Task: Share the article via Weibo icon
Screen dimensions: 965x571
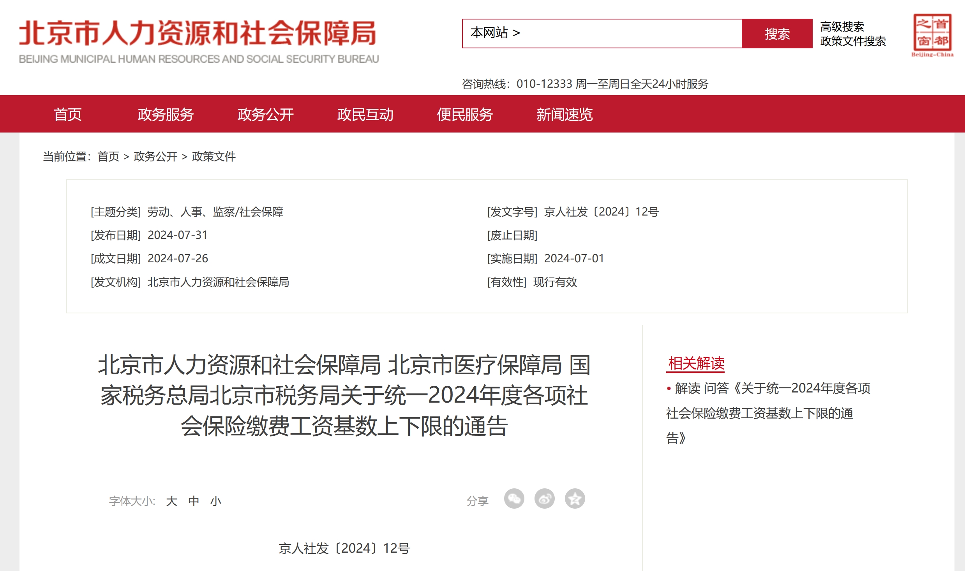Action: click(x=544, y=499)
